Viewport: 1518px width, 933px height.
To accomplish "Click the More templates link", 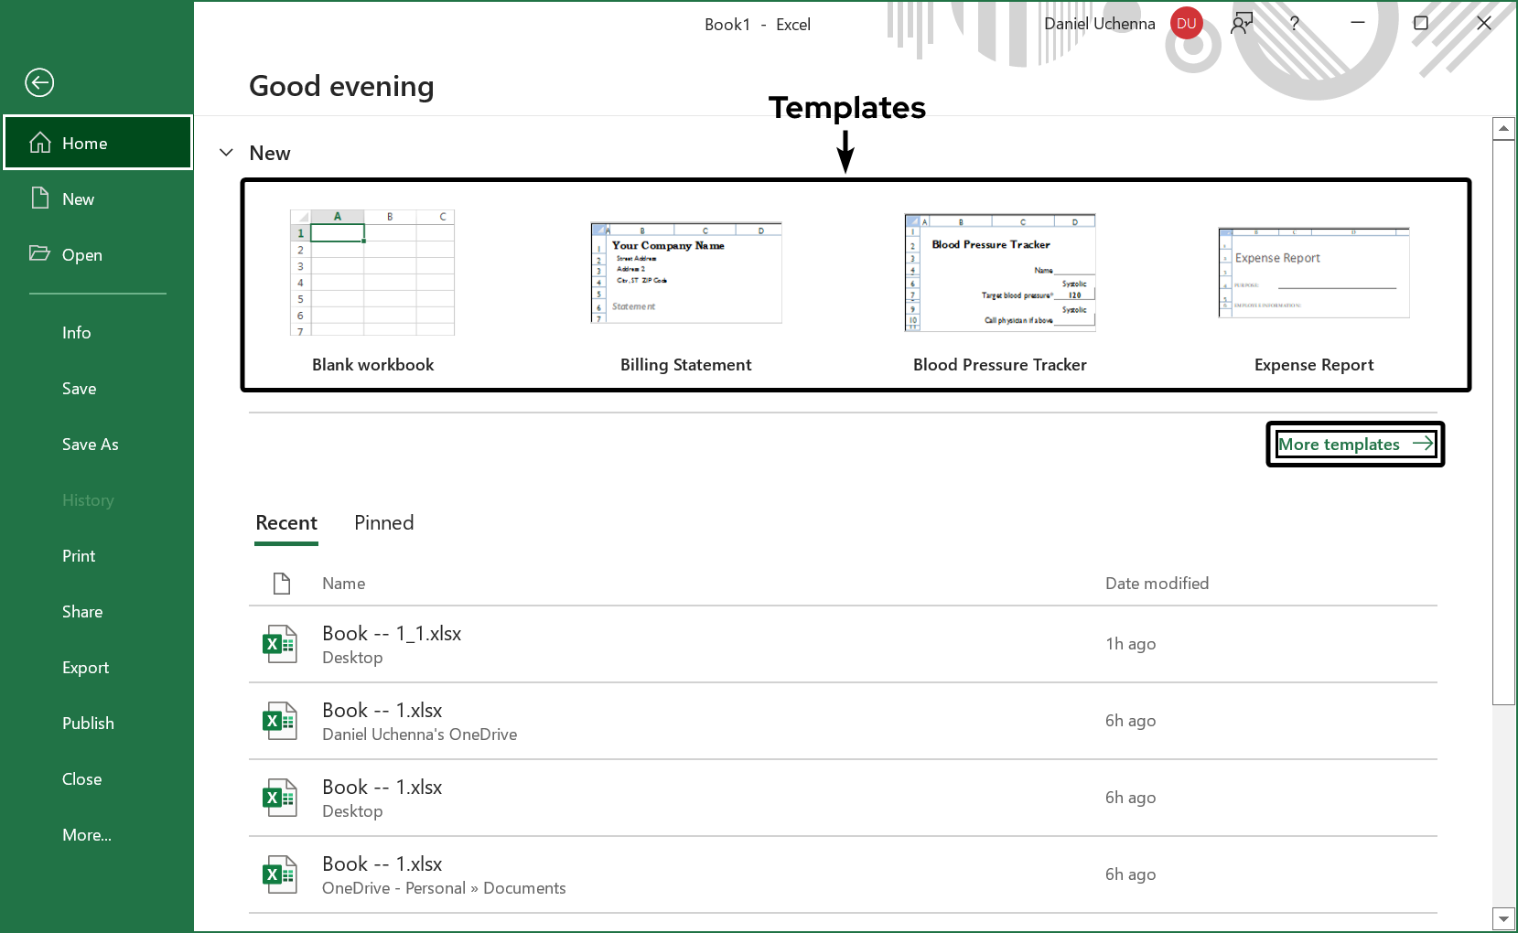I will tap(1354, 445).
